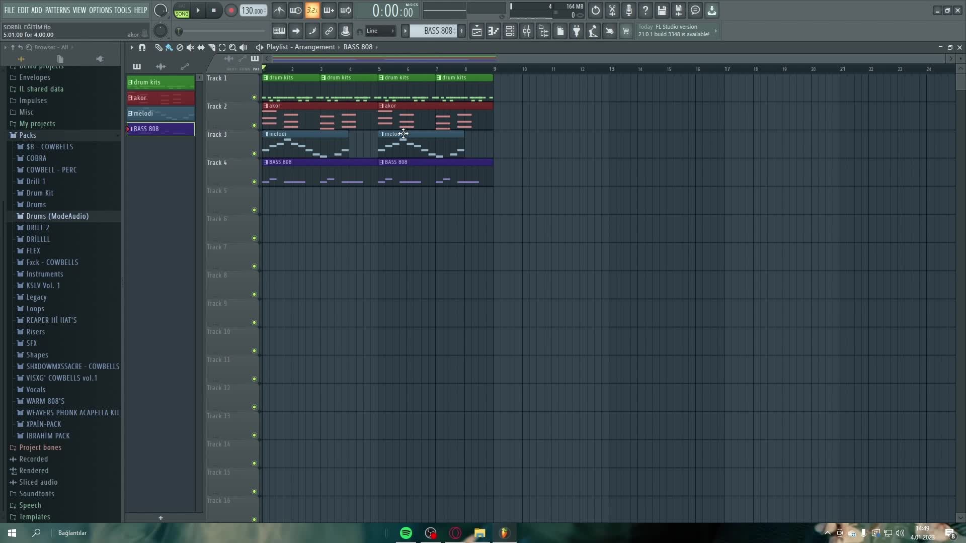966x543 pixels.
Task: Select the melodi pattern in picker
Action: (x=160, y=114)
